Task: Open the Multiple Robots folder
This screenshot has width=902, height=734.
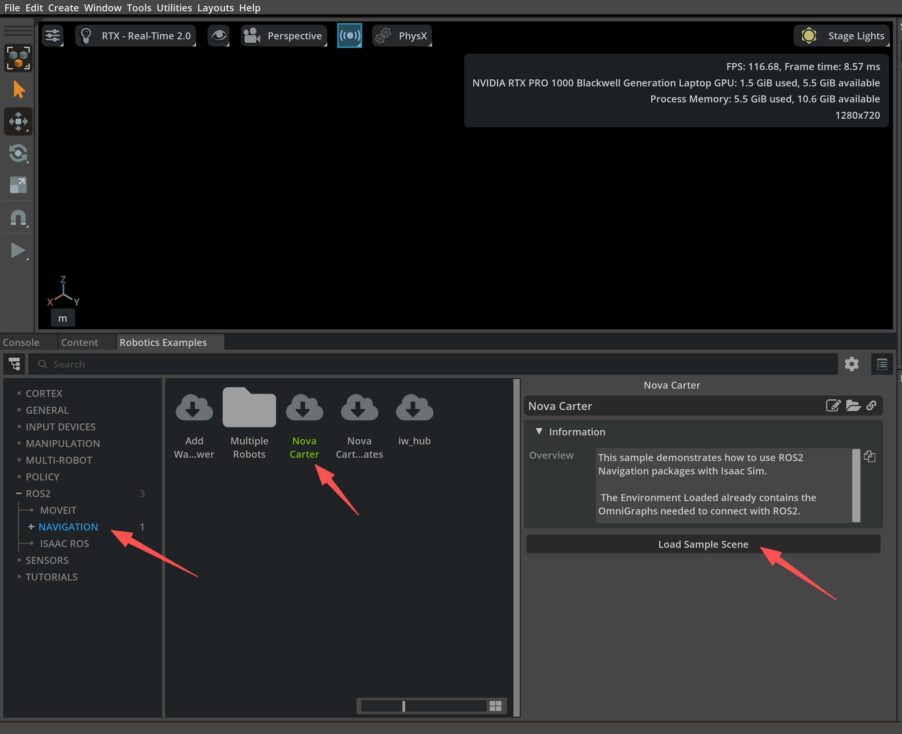Action: coord(249,423)
